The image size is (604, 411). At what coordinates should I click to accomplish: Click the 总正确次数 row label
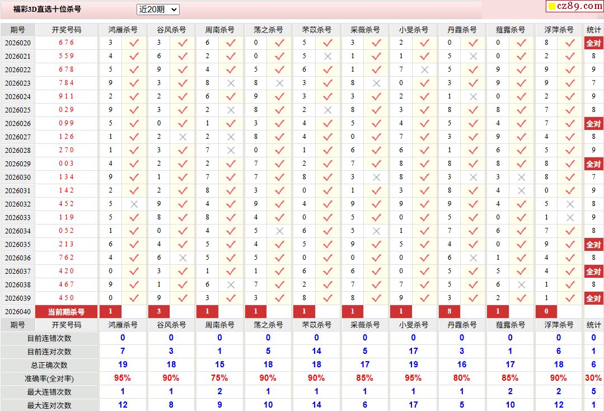click(x=49, y=365)
